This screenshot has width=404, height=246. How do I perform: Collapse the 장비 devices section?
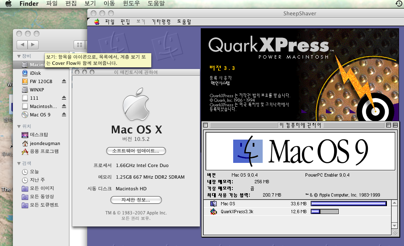coord(19,56)
